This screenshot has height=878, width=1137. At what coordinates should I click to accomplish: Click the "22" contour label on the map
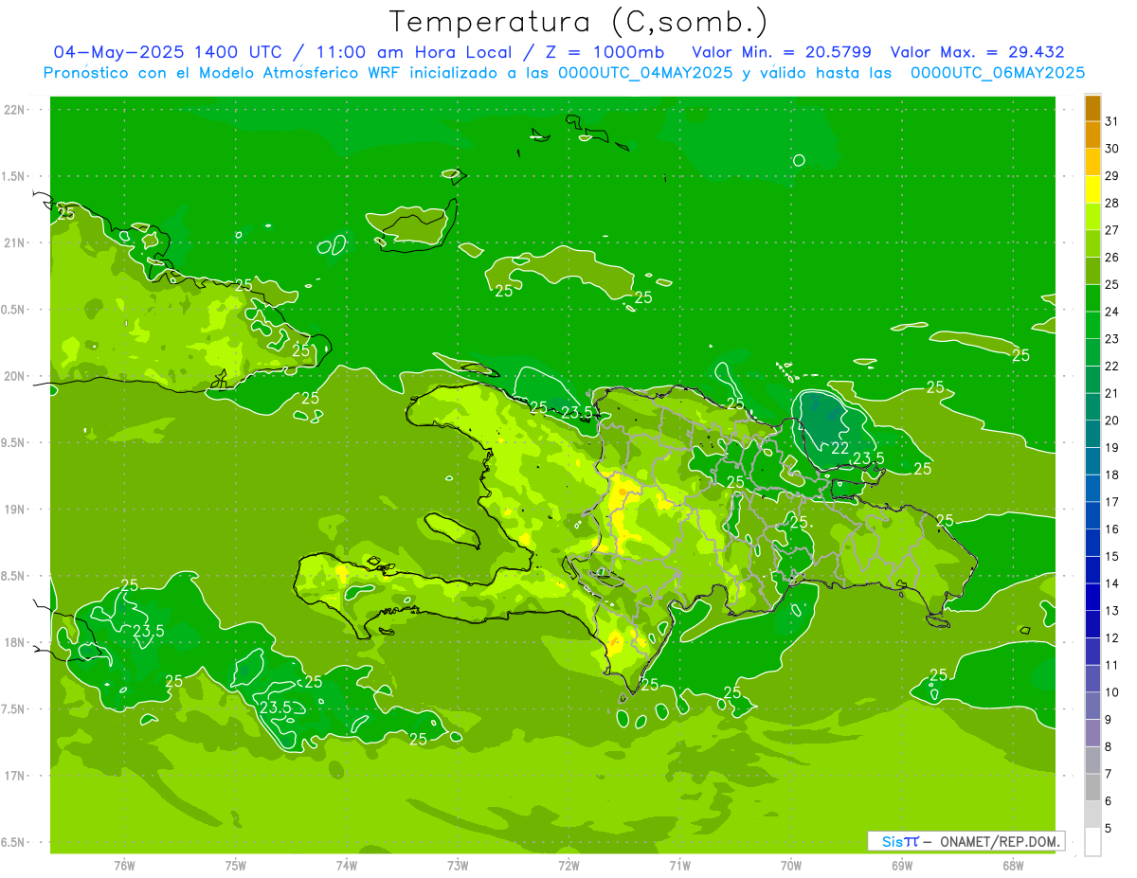click(839, 448)
